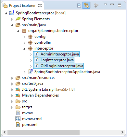Collapse the SpringBootInterceptor project node
Screen dimensions: 127x137
(6, 13)
